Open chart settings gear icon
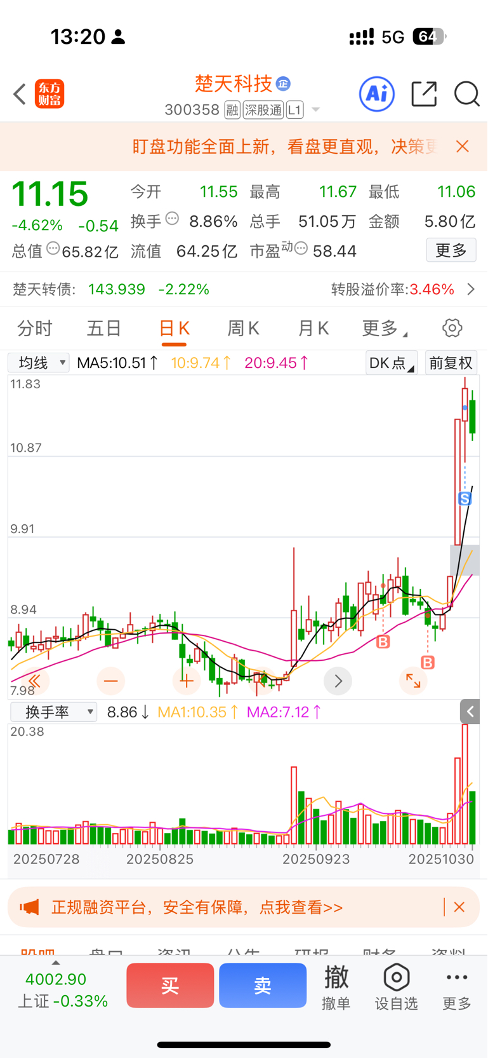Image resolution: width=488 pixels, height=1058 pixels. point(452,329)
